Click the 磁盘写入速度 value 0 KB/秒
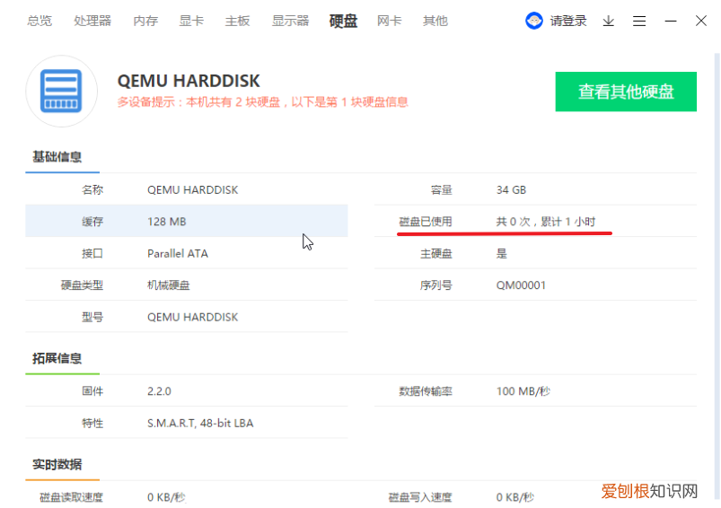 [x=515, y=497]
